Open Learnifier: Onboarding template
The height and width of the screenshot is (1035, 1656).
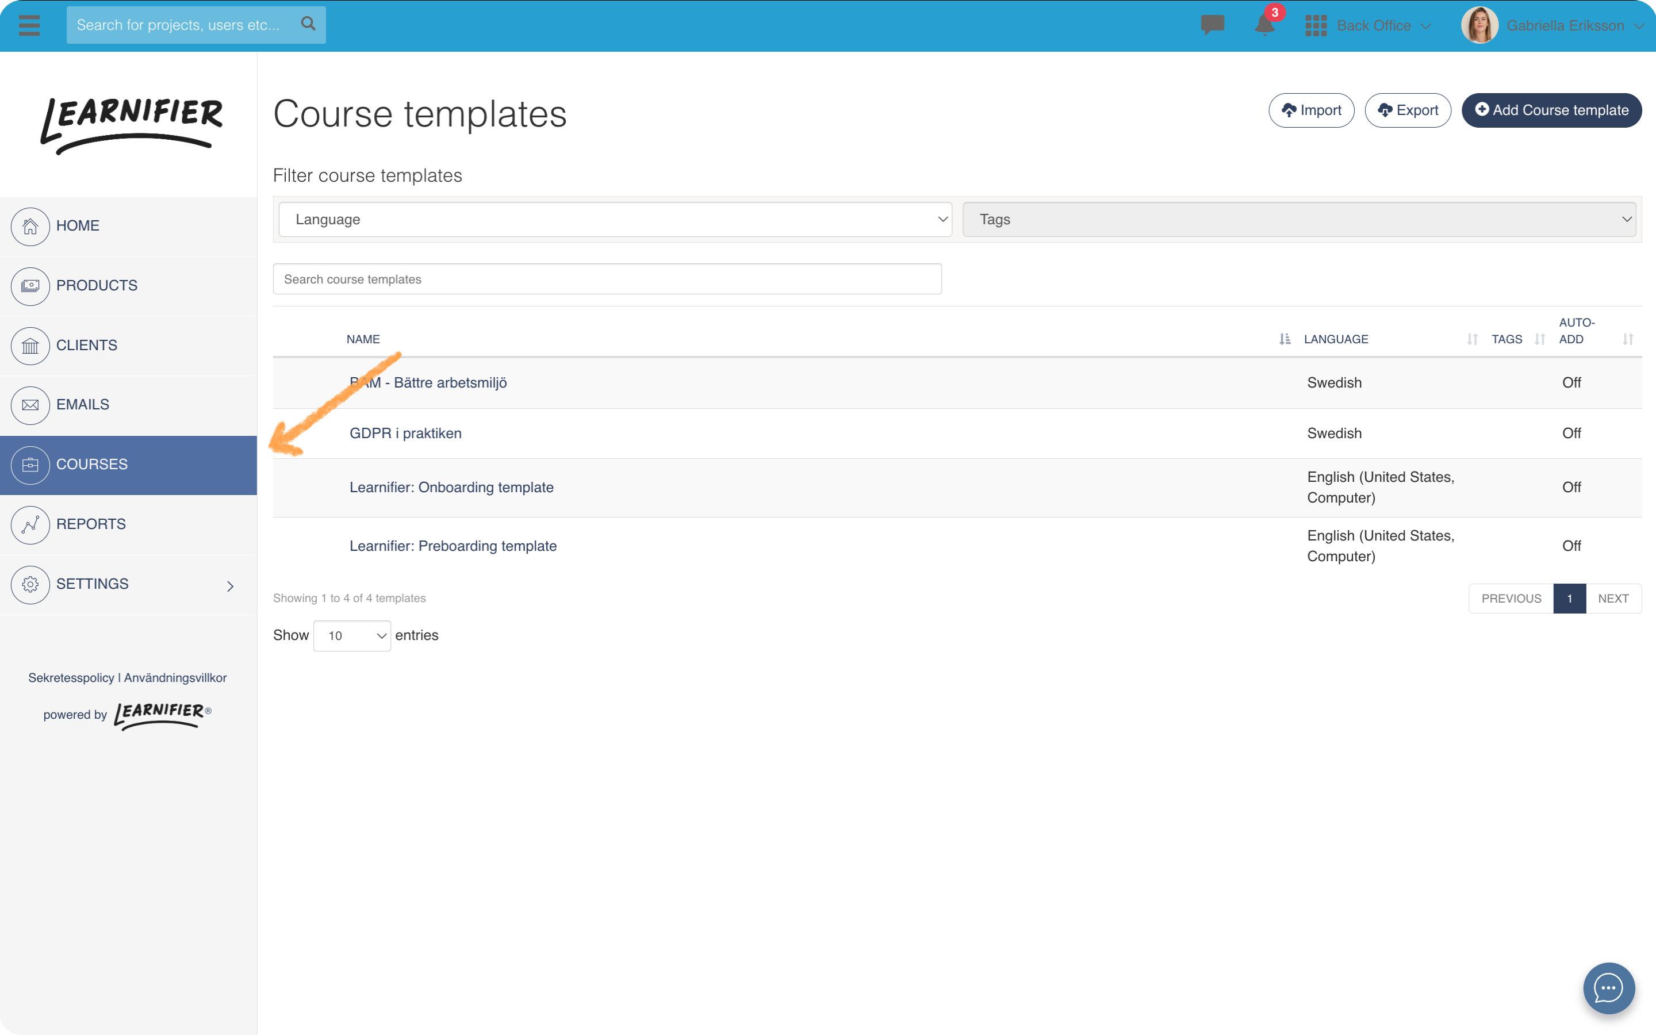(x=451, y=488)
